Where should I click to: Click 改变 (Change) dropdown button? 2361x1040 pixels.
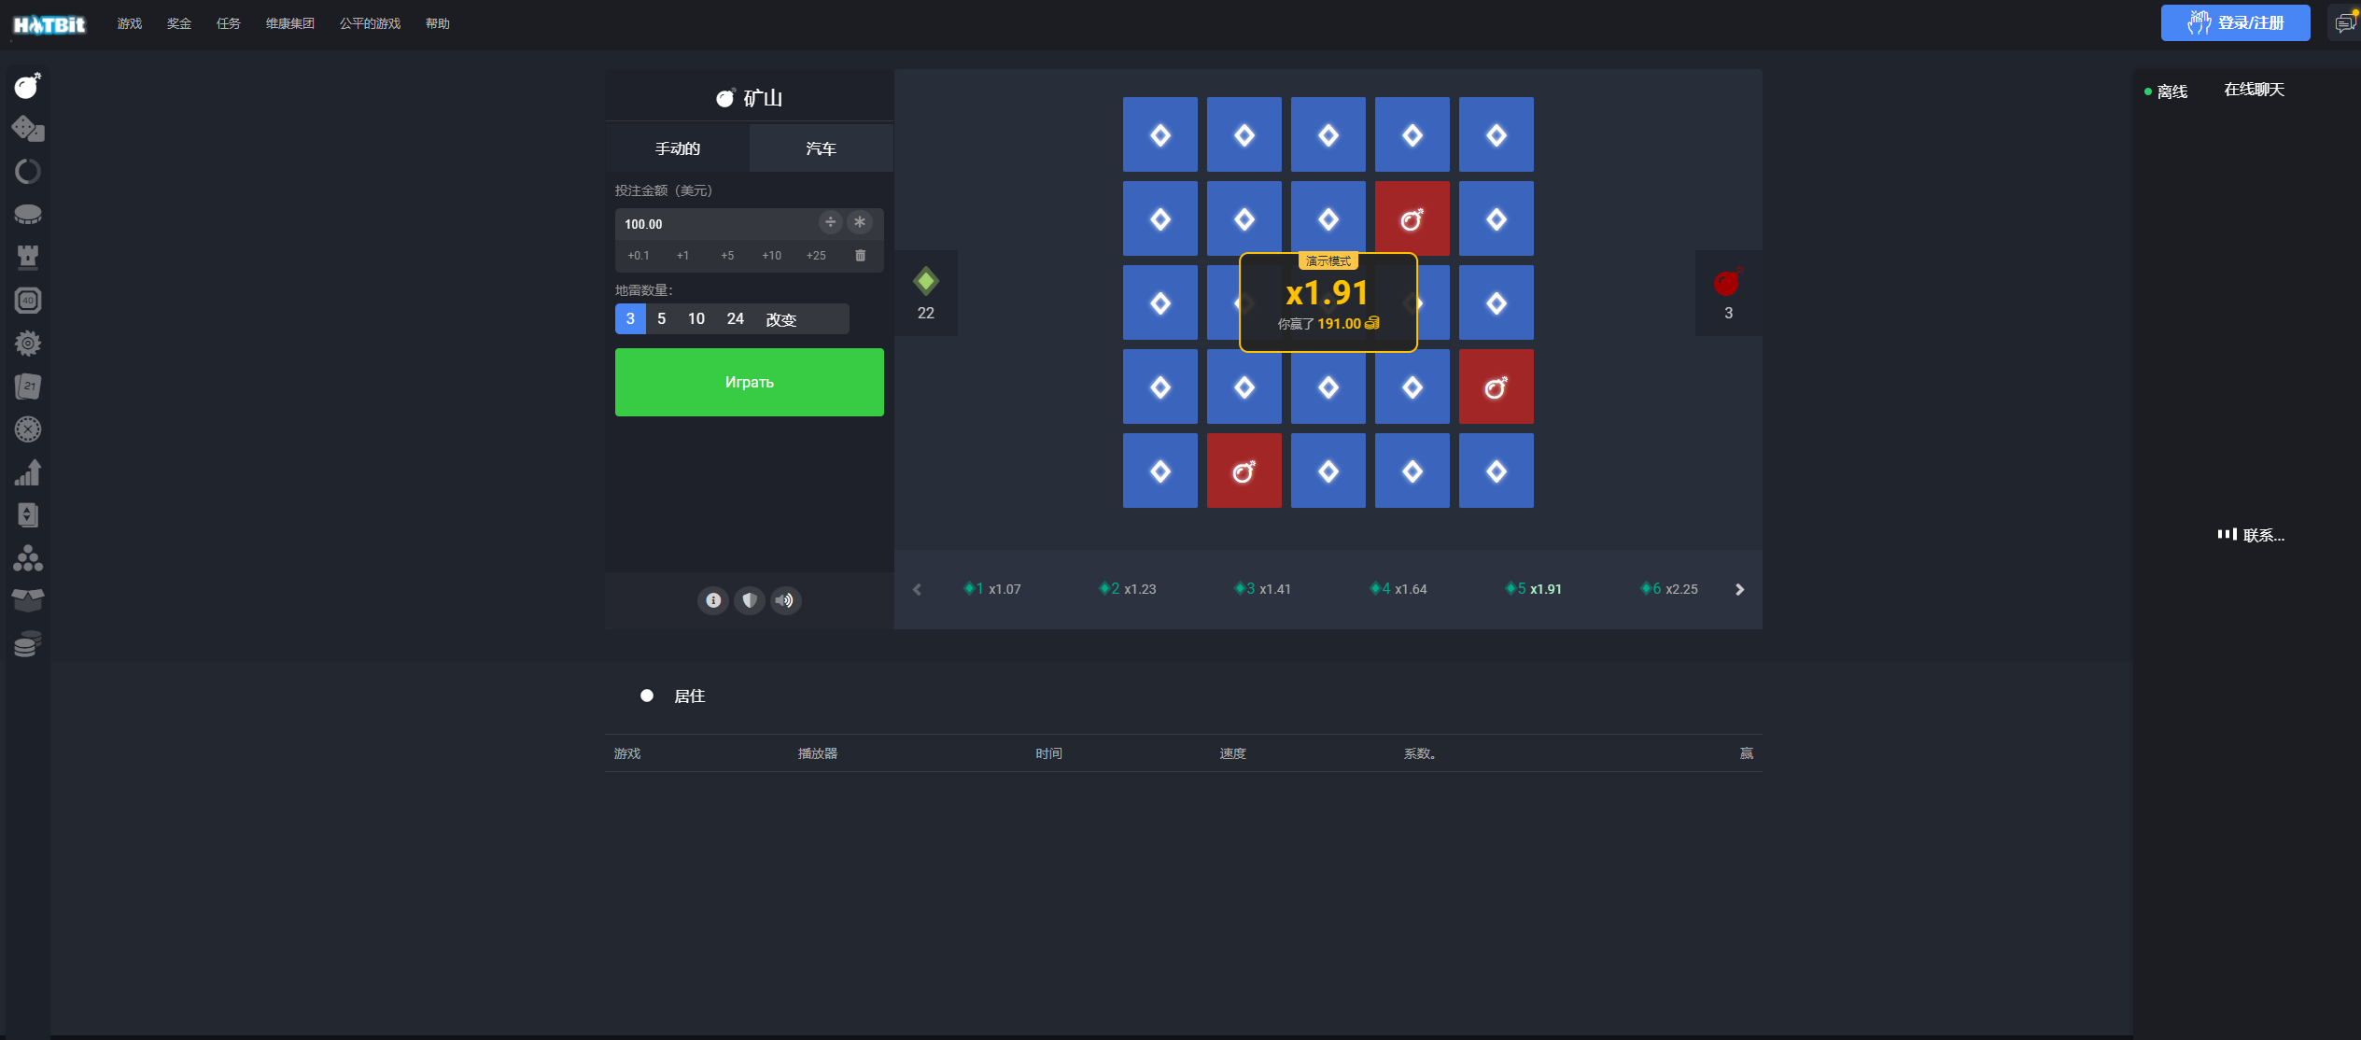pos(780,317)
